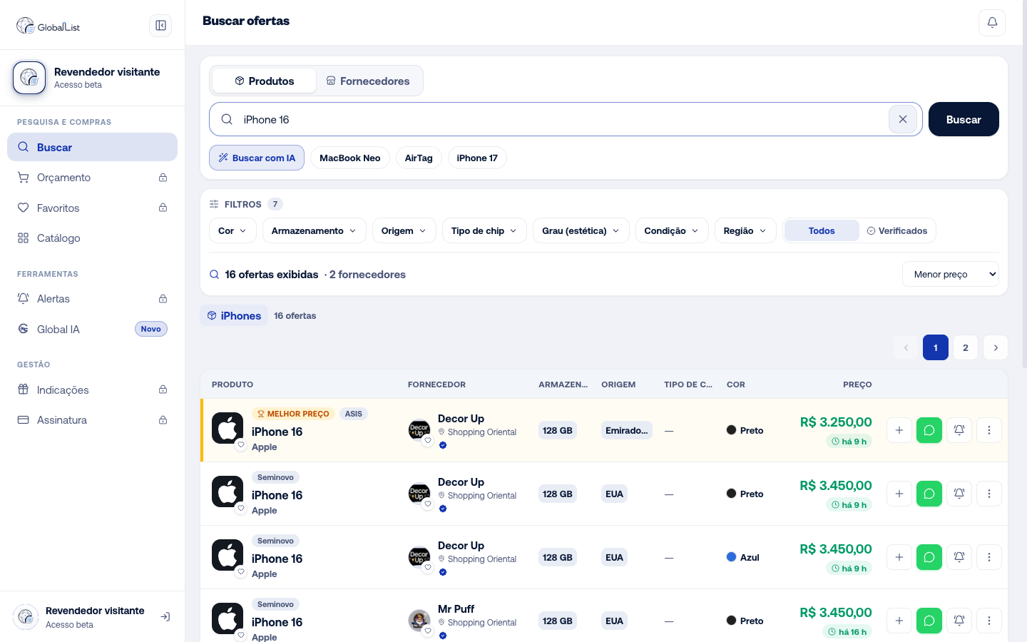Show all suppliers with Todos toggle
Image resolution: width=1027 pixels, height=642 pixels.
point(822,230)
